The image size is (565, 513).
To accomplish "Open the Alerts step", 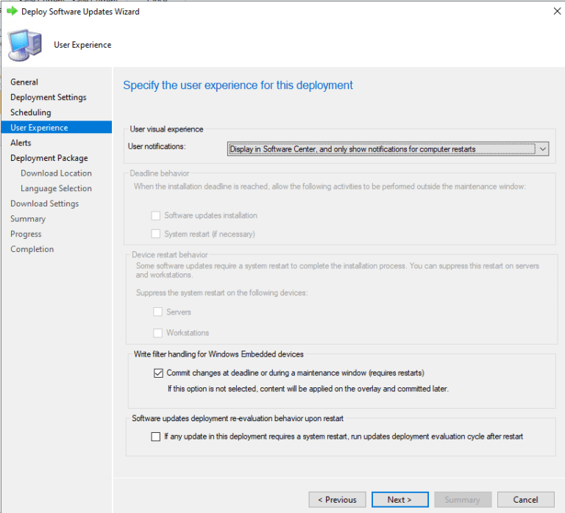I will (21, 143).
